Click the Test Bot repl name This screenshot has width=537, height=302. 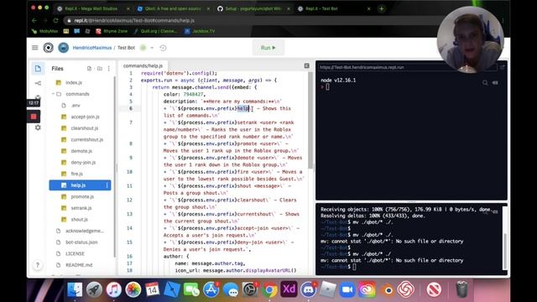click(126, 48)
